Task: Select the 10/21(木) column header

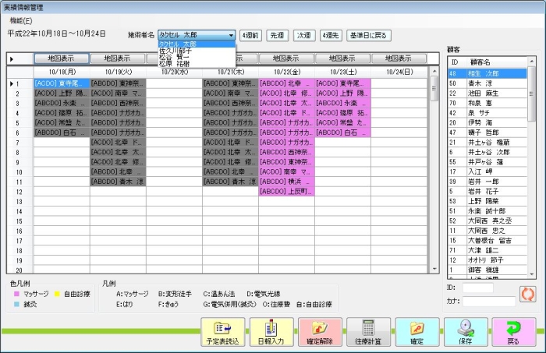Action: click(x=231, y=72)
